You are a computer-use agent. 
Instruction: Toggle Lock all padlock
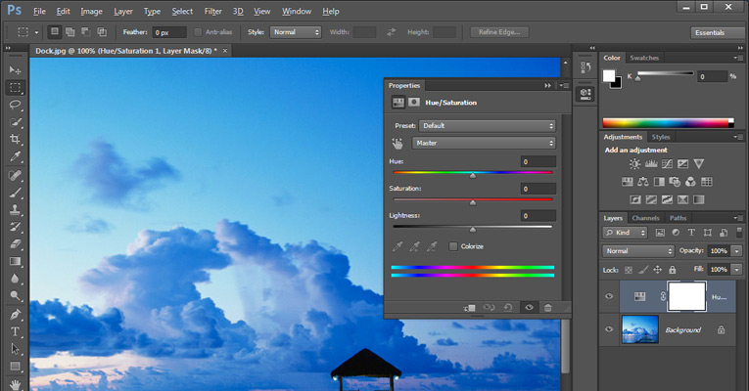pos(673,270)
